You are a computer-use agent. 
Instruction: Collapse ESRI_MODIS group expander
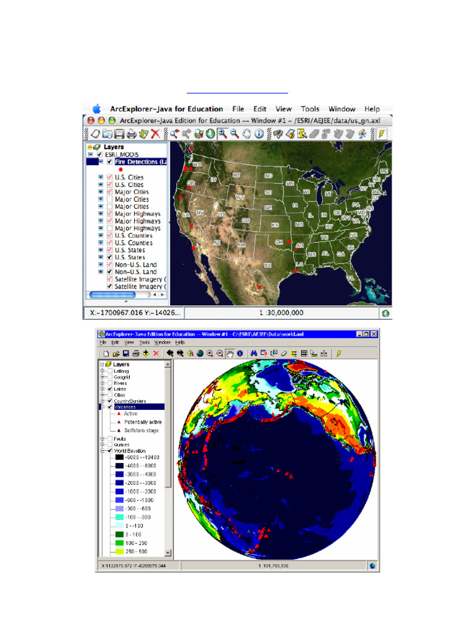(x=90, y=154)
